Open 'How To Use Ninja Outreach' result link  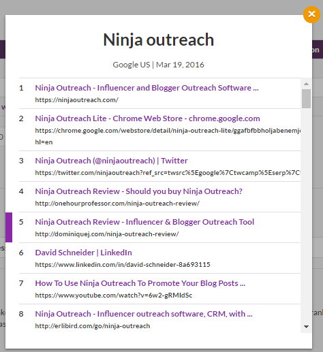[140, 283]
